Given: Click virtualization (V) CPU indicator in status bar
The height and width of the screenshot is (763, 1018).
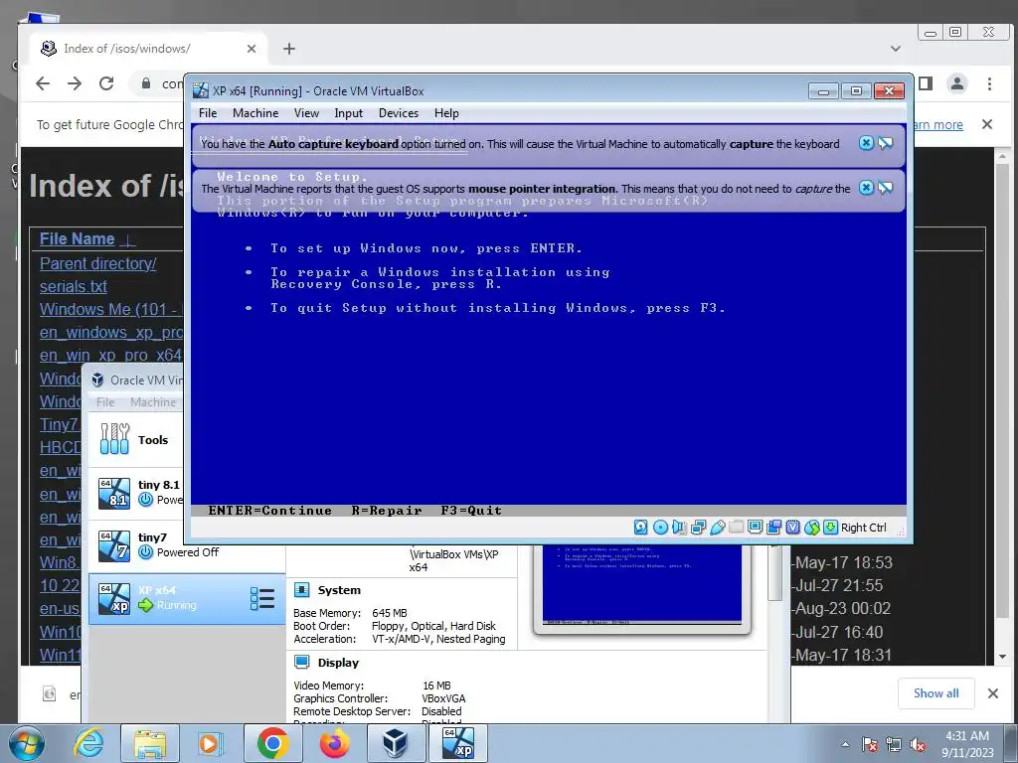Looking at the screenshot, I should (792, 528).
